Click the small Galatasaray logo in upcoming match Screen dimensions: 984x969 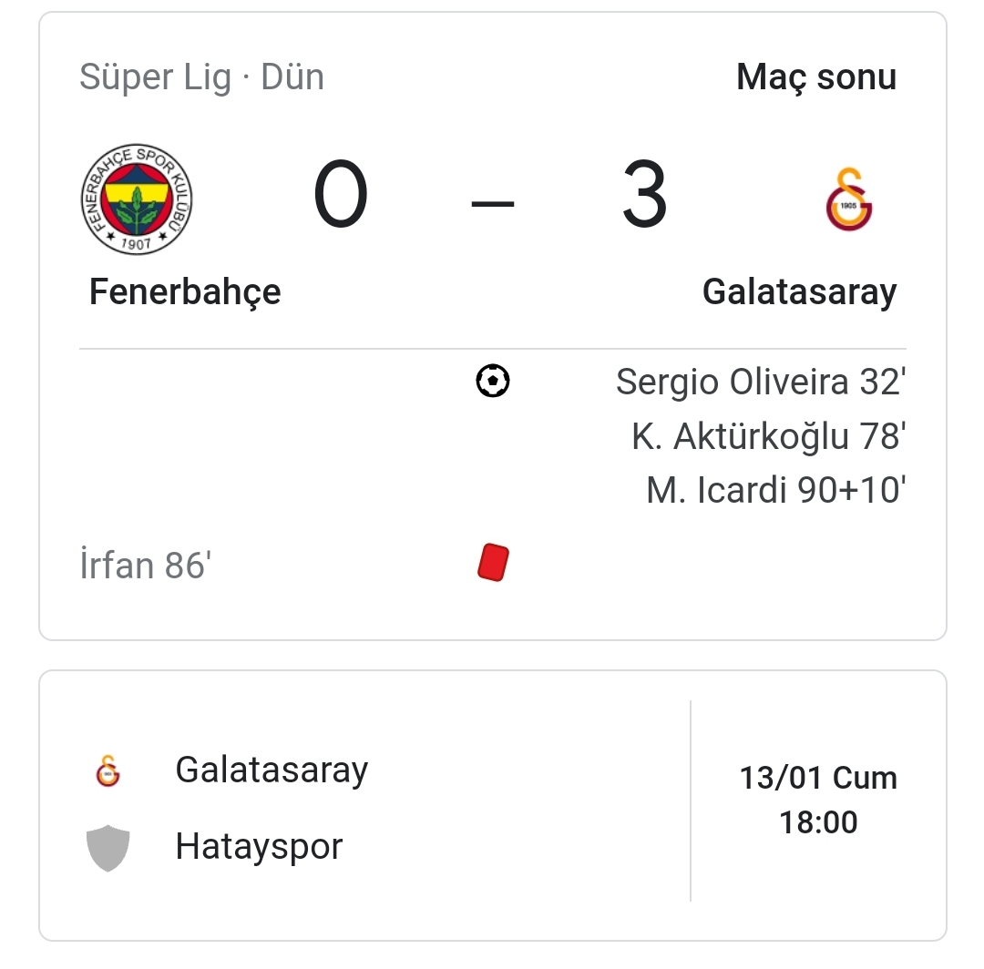pos(108,770)
